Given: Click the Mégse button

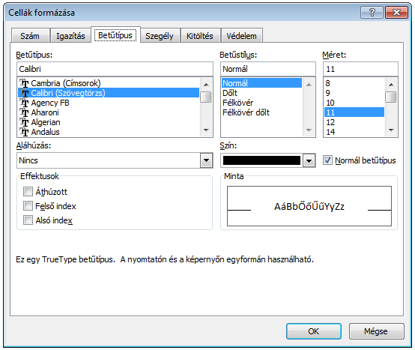Looking at the screenshot, I should 376,331.
